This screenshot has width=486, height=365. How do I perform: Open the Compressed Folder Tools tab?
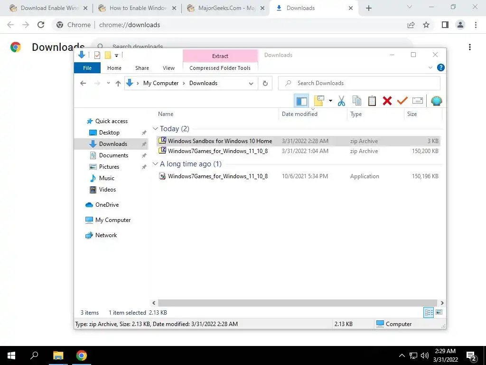220,68
